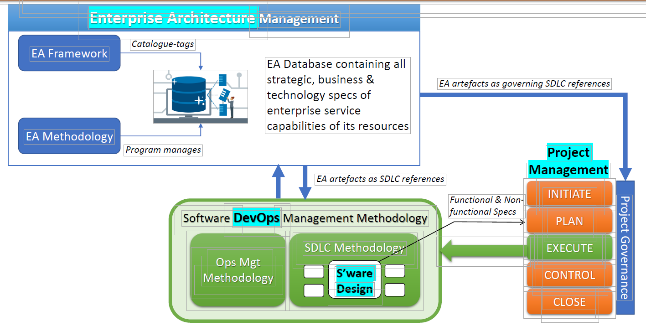The image size is (646, 326).
Task: Click the blue downward arrow above DevOps box
Action: point(304,181)
